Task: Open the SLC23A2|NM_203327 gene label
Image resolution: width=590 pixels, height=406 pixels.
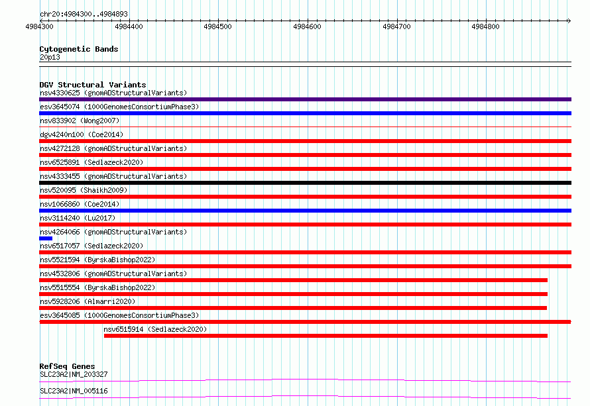Action: tap(74, 374)
